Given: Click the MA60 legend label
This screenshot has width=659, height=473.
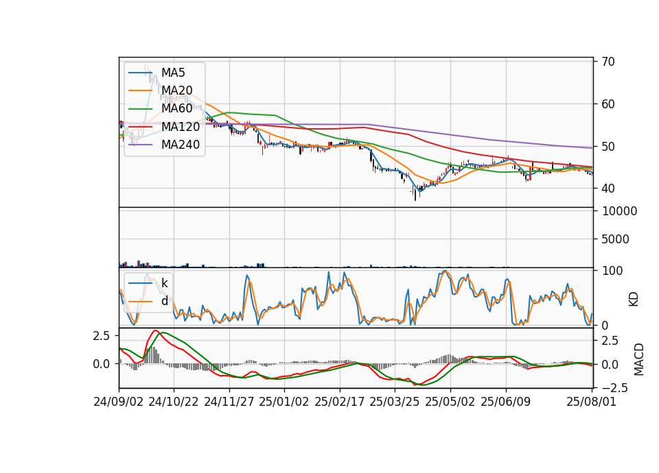Looking at the screenshot, I should click(176, 108).
